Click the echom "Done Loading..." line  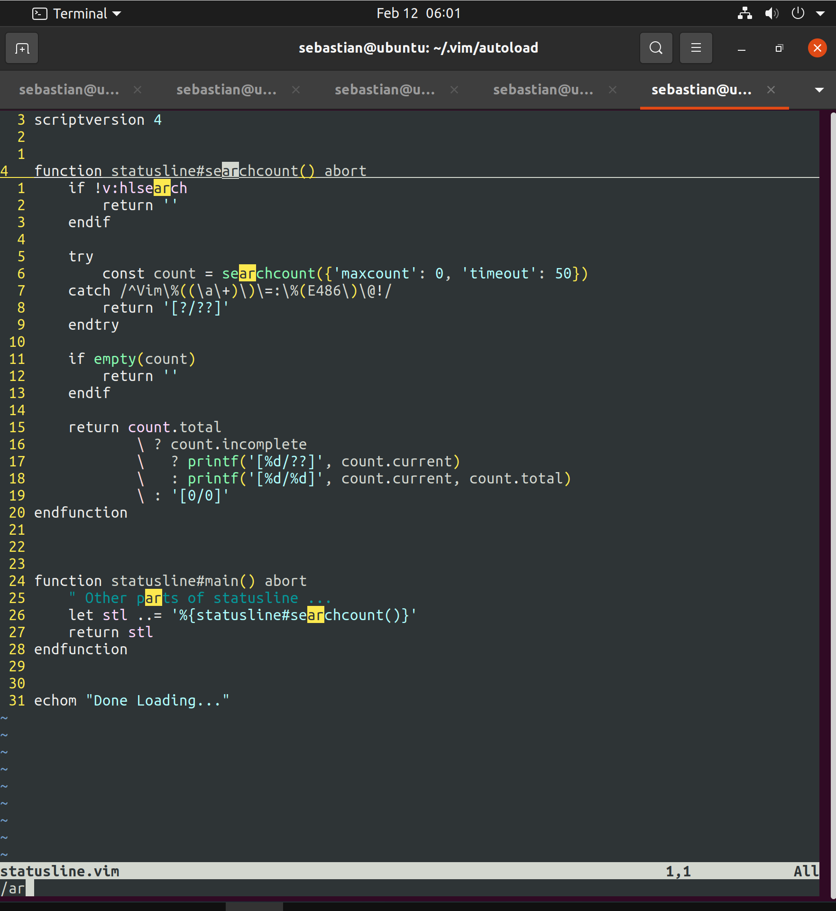pos(132,701)
